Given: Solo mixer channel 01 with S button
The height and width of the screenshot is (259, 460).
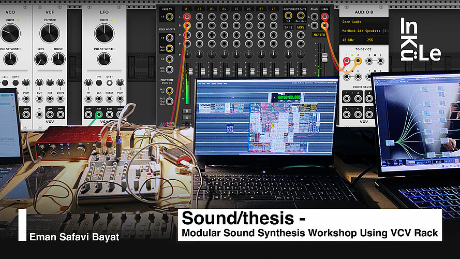Looking at the screenshot, I should coord(187,118).
